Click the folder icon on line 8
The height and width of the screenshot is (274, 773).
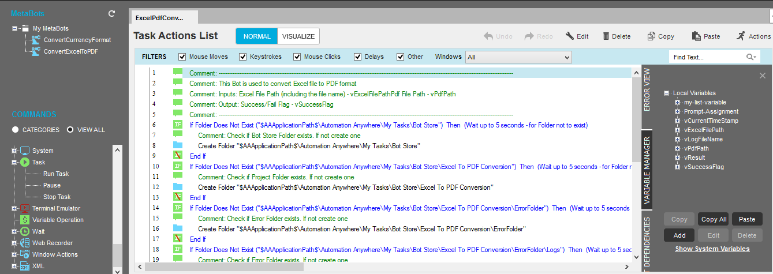point(178,145)
